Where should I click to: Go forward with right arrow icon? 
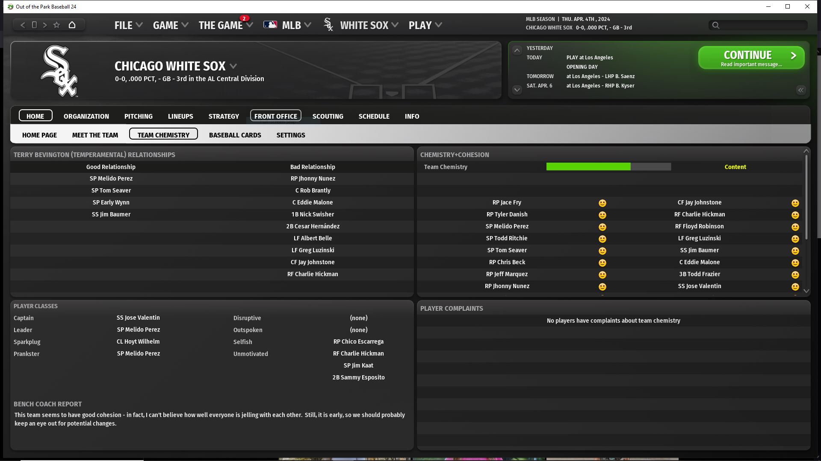coord(45,25)
